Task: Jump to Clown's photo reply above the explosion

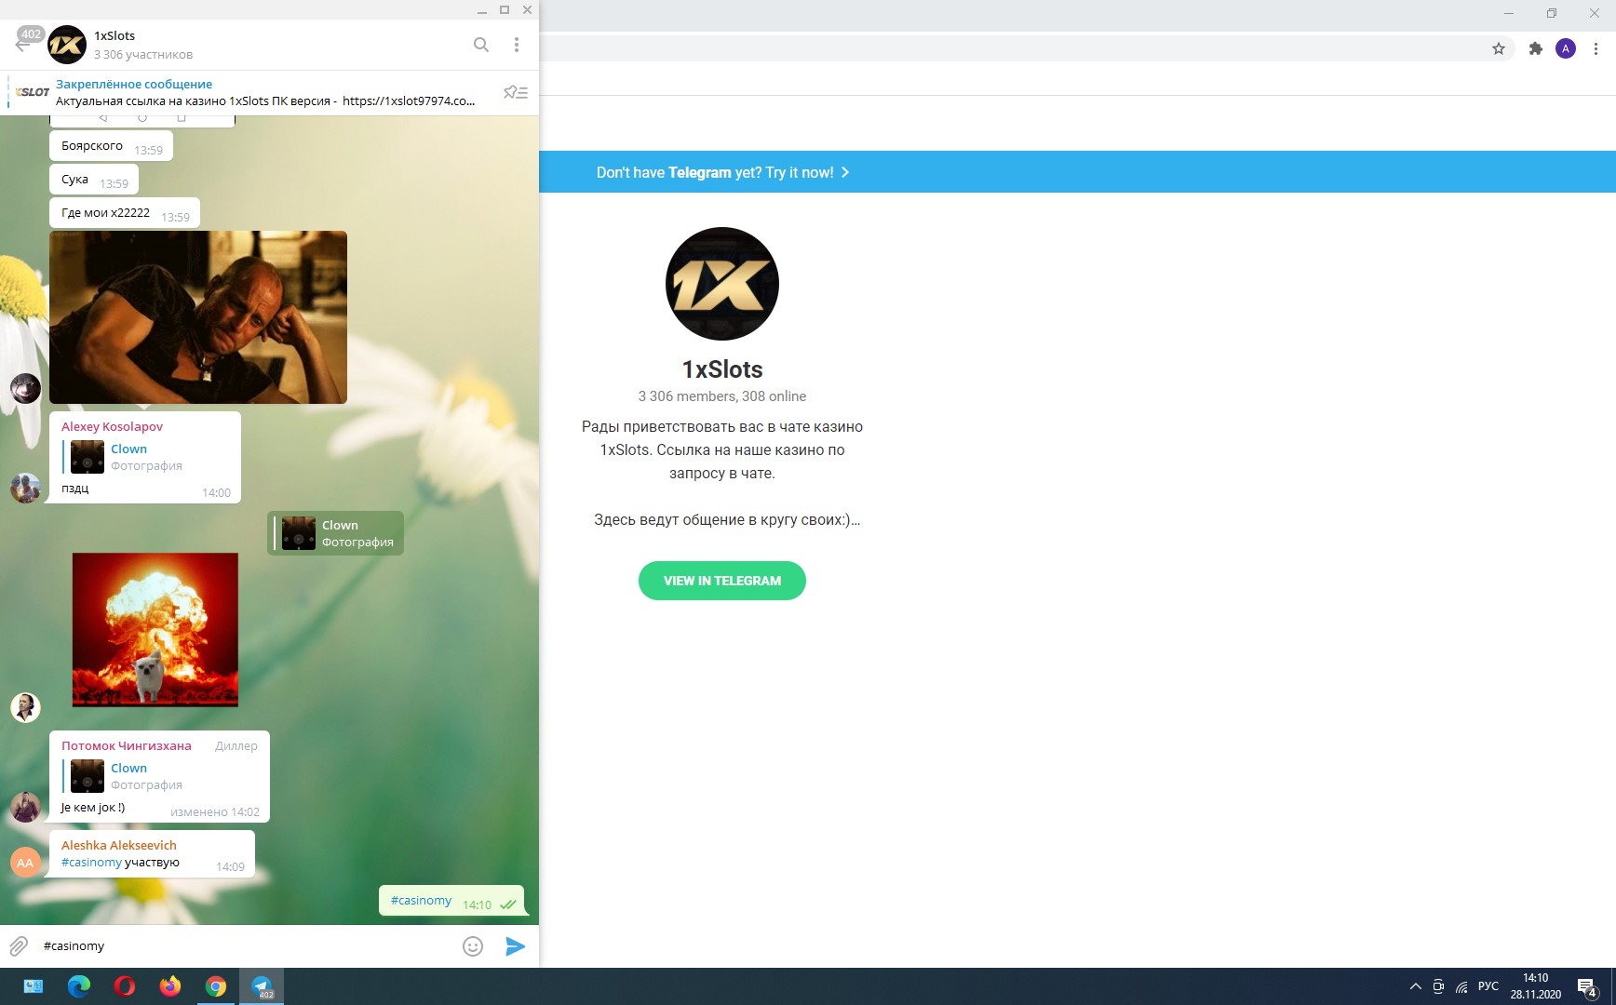Action: coord(336,533)
